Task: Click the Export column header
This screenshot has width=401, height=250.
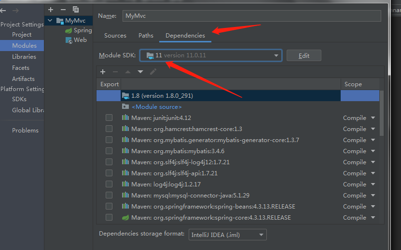Action: (109, 84)
